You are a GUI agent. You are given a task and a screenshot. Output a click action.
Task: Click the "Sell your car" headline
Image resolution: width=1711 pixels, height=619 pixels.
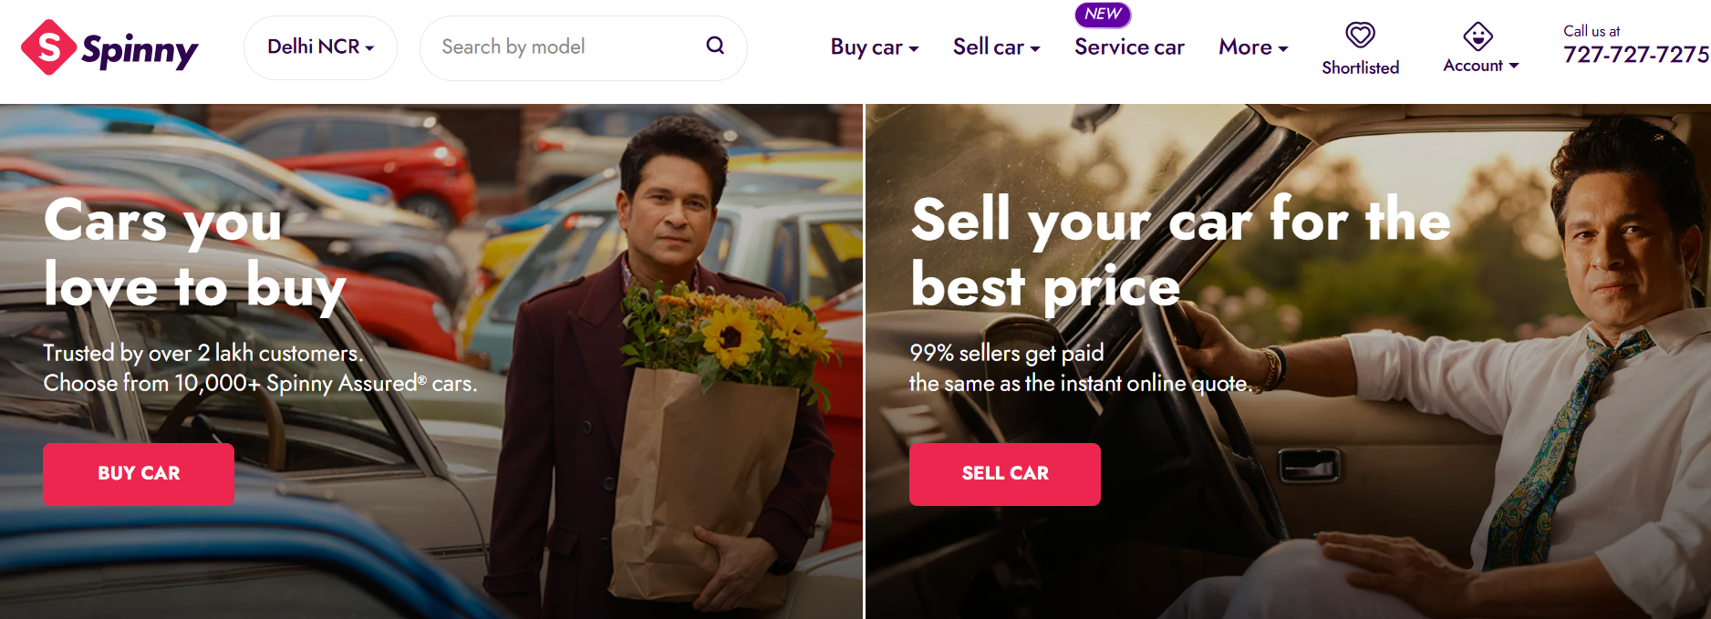(1180, 253)
